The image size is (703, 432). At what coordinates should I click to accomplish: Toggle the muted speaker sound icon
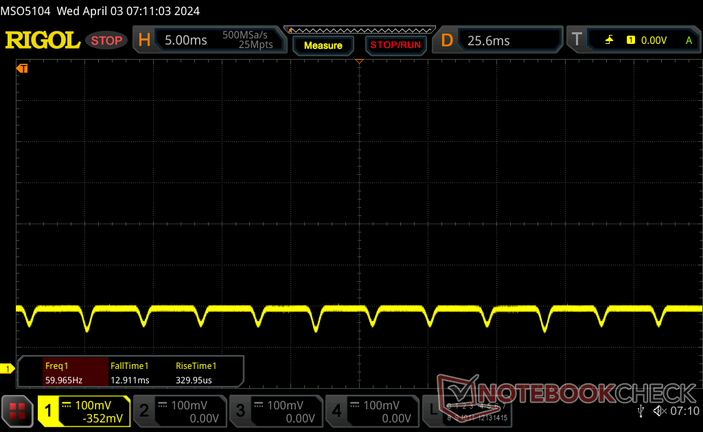660,411
